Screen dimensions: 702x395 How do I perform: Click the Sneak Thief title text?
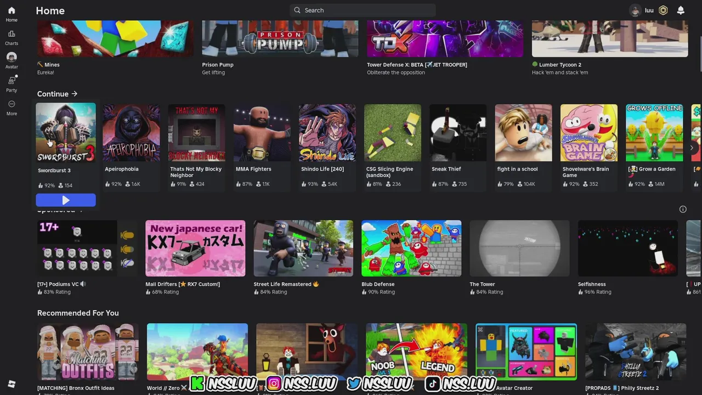pos(446,169)
